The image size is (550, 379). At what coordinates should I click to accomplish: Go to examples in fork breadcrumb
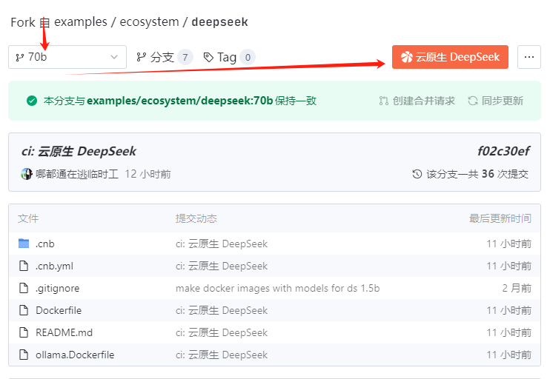tap(80, 22)
